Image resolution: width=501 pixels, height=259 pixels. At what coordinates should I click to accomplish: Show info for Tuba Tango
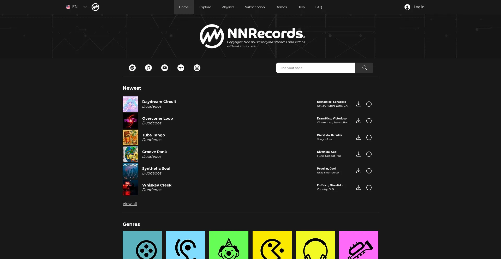[369, 137]
